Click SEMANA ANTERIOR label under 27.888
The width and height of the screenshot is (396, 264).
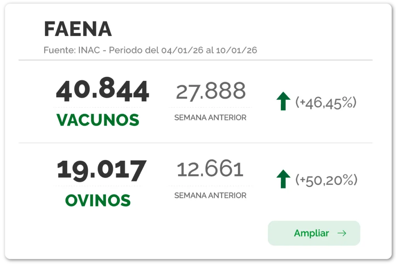tap(210, 118)
